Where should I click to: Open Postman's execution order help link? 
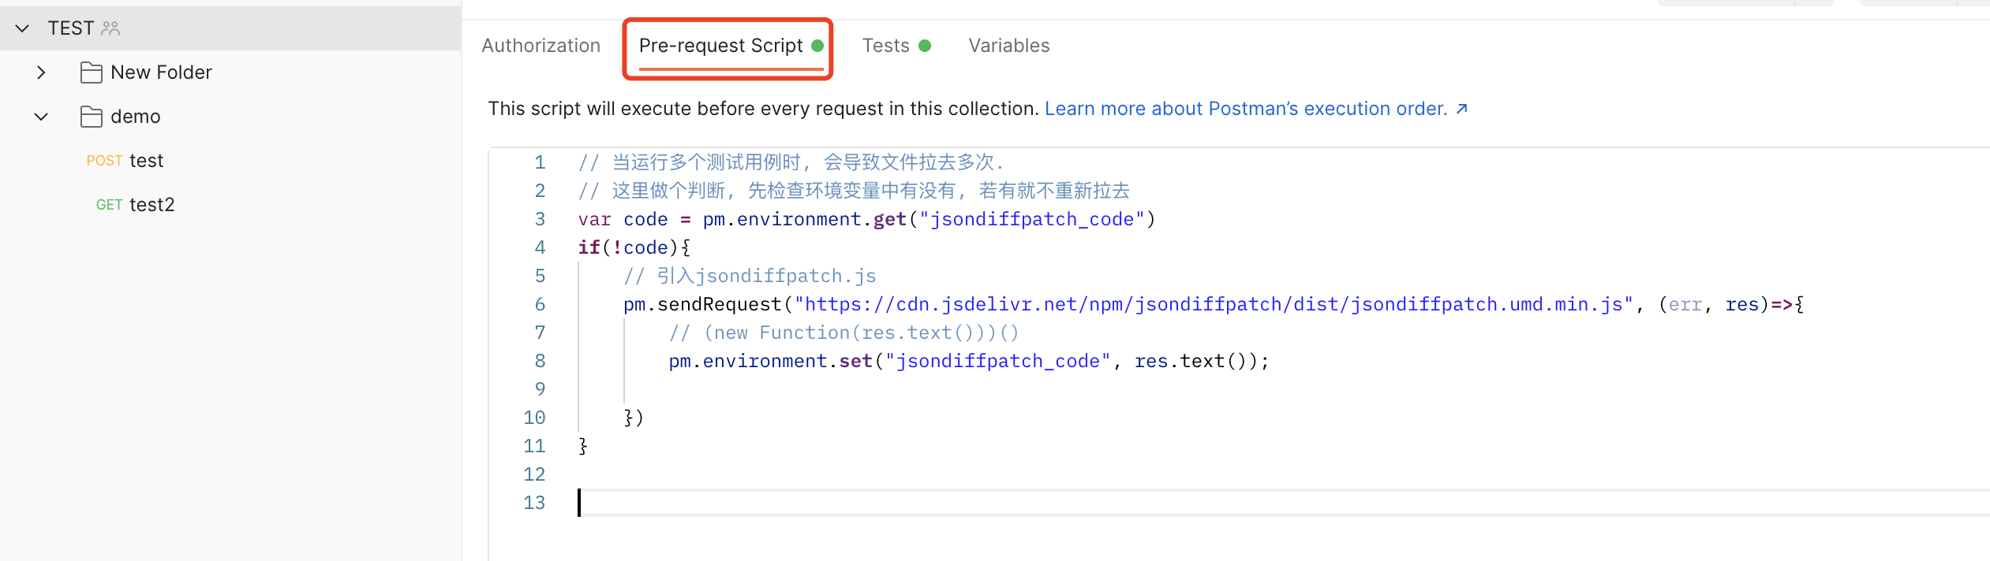[x=1245, y=109]
